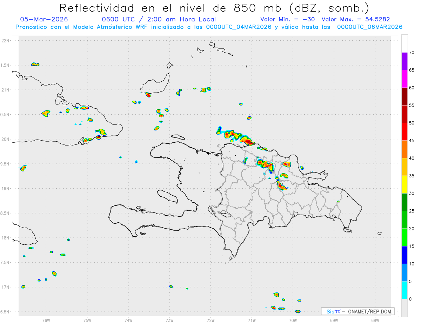Click the '40' colorbar scale label
Image resolution: width=421 pixels, height=325 pixels.
[x=412, y=158]
